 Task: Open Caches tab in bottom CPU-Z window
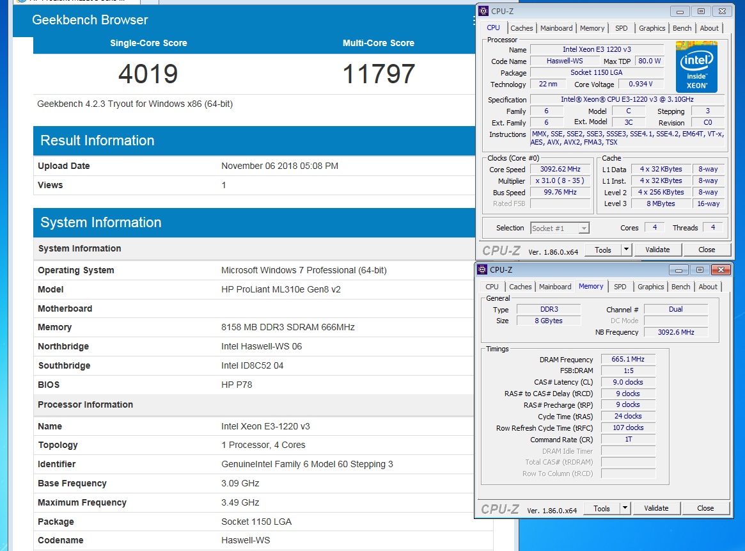coord(521,287)
